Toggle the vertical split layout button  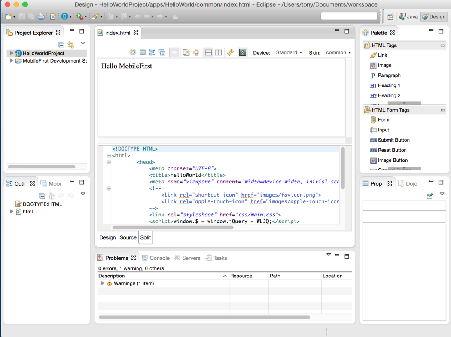click(x=218, y=52)
